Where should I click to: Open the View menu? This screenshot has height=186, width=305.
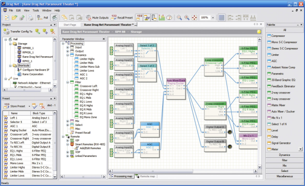(27, 11)
